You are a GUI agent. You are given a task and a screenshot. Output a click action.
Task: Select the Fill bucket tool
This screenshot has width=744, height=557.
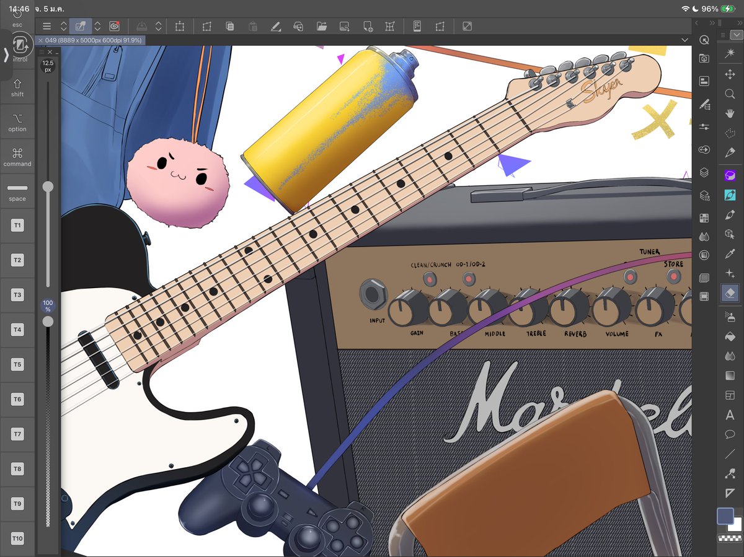click(x=730, y=336)
